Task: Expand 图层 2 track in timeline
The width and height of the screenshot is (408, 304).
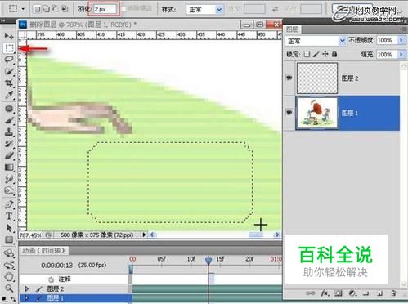Action: tap(26, 288)
